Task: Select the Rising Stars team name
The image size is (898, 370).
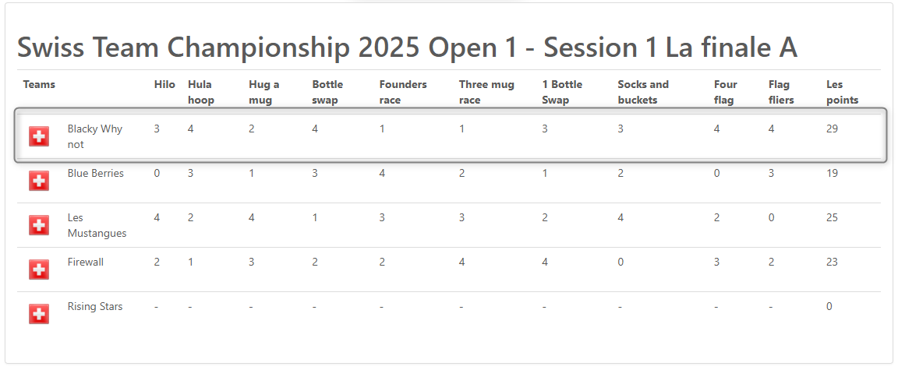Action: (95, 307)
